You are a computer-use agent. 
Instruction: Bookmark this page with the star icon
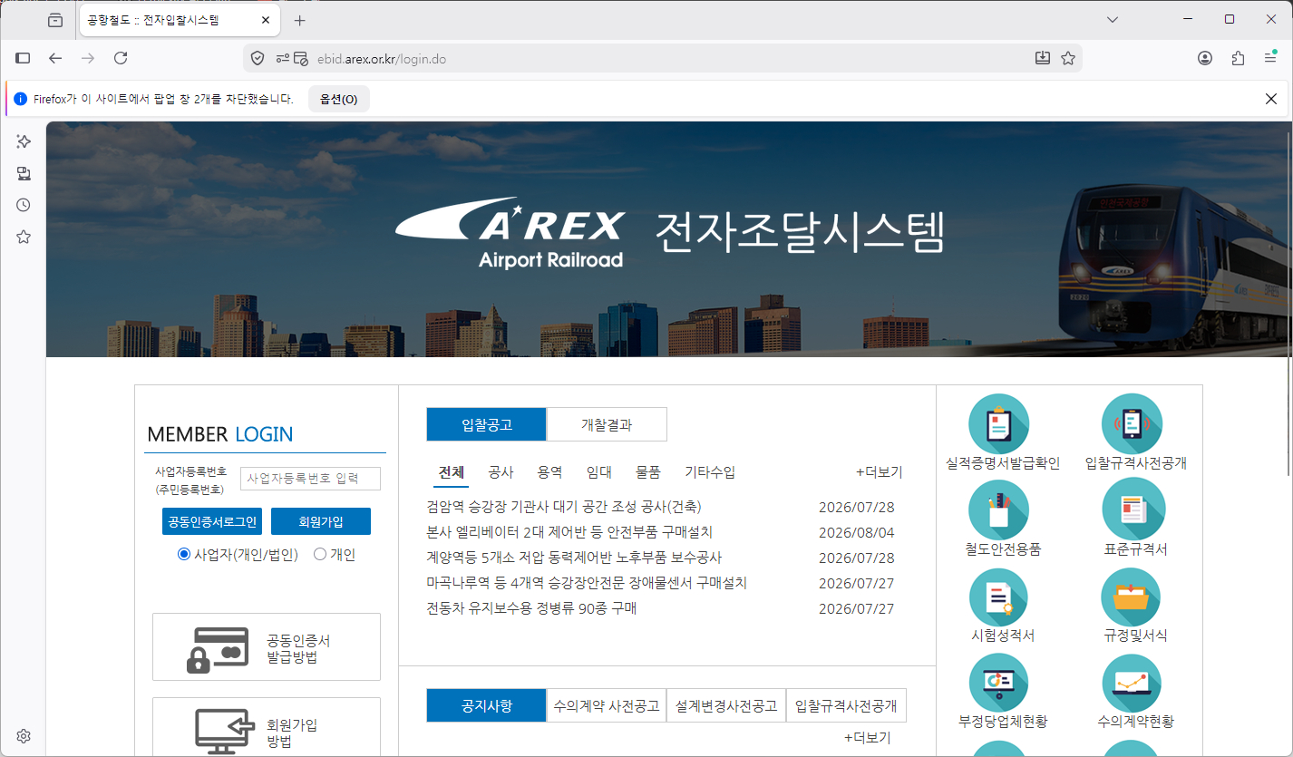tap(1068, 58)
